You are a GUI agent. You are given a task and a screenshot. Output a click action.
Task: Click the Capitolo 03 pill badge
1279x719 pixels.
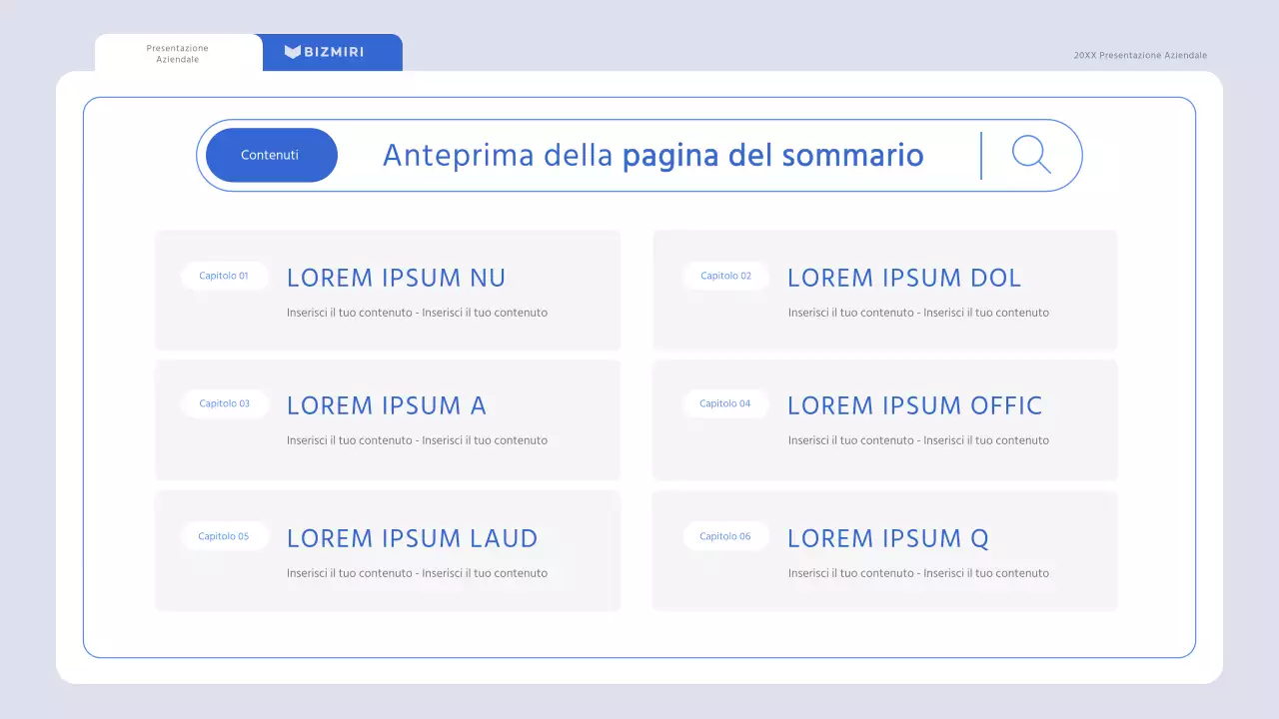224,403
